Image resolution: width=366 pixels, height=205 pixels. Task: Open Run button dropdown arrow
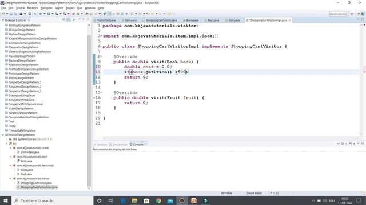tap(52, 14)
